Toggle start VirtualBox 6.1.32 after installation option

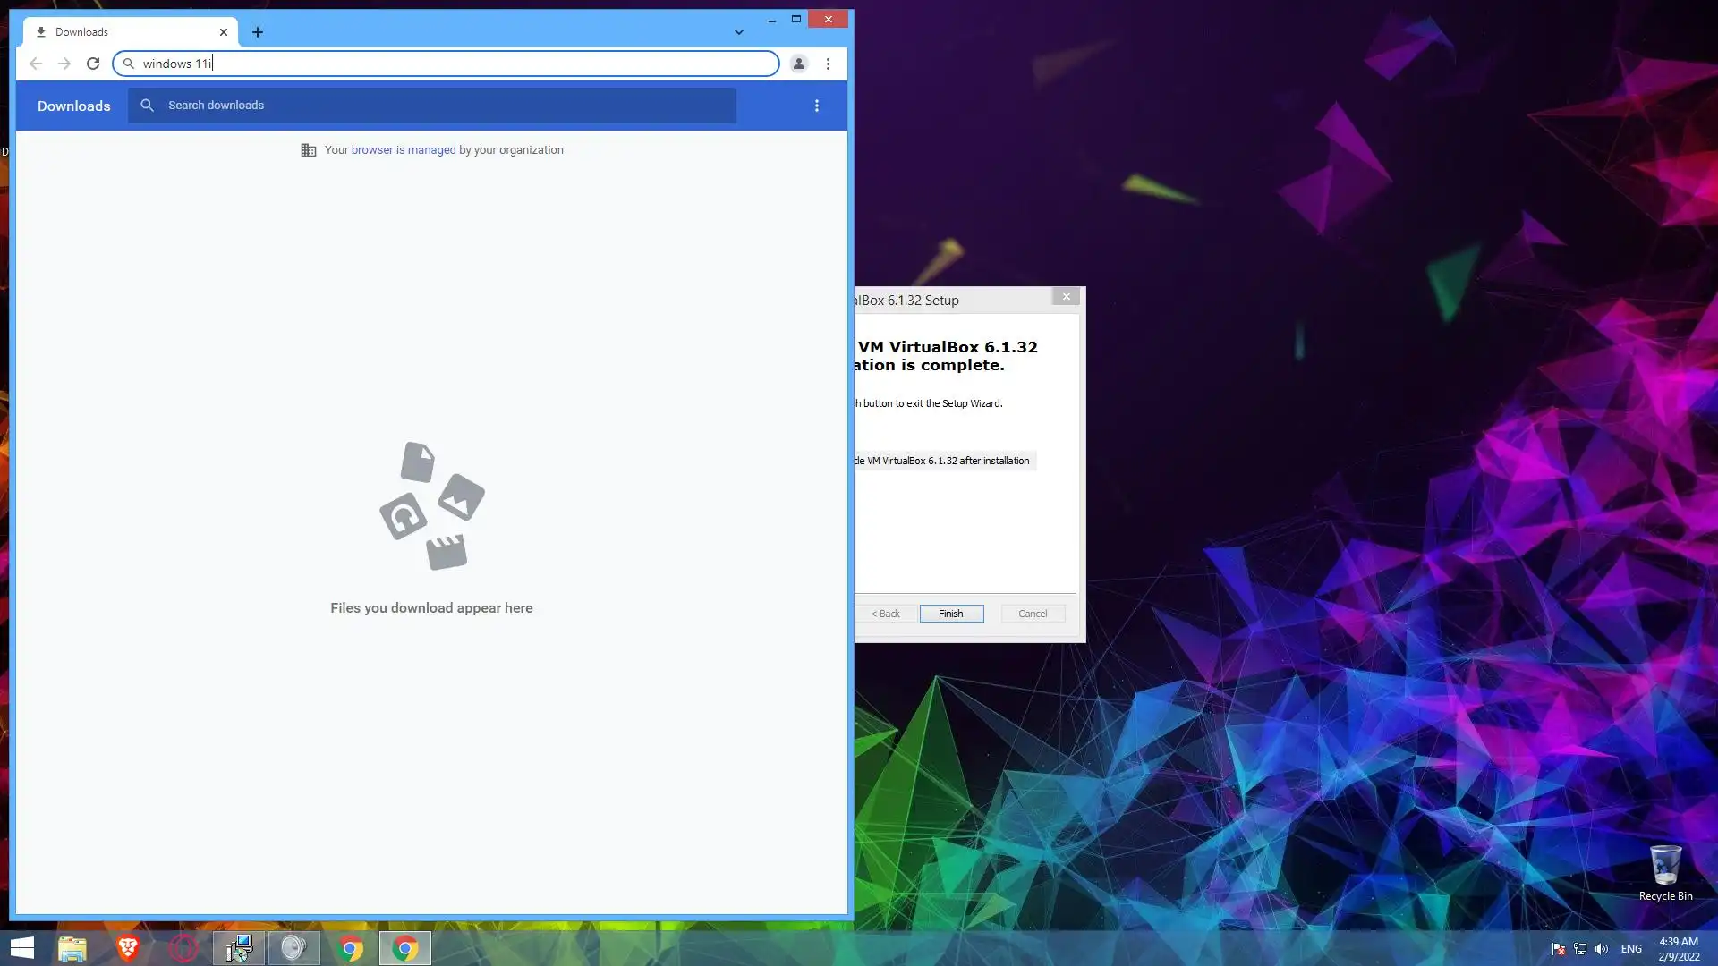coord(944,461)
